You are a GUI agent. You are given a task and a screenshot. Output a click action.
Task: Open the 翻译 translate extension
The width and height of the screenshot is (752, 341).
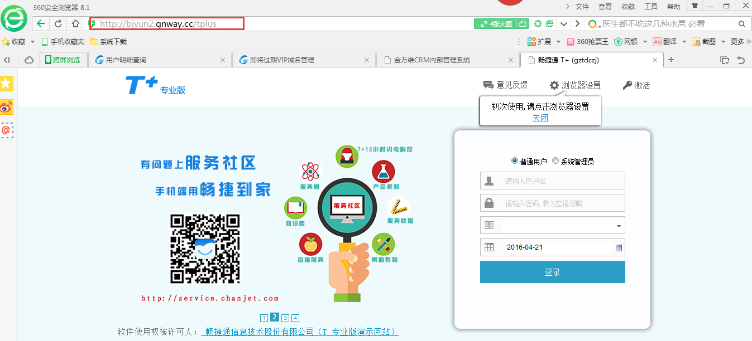coord(665,42)
